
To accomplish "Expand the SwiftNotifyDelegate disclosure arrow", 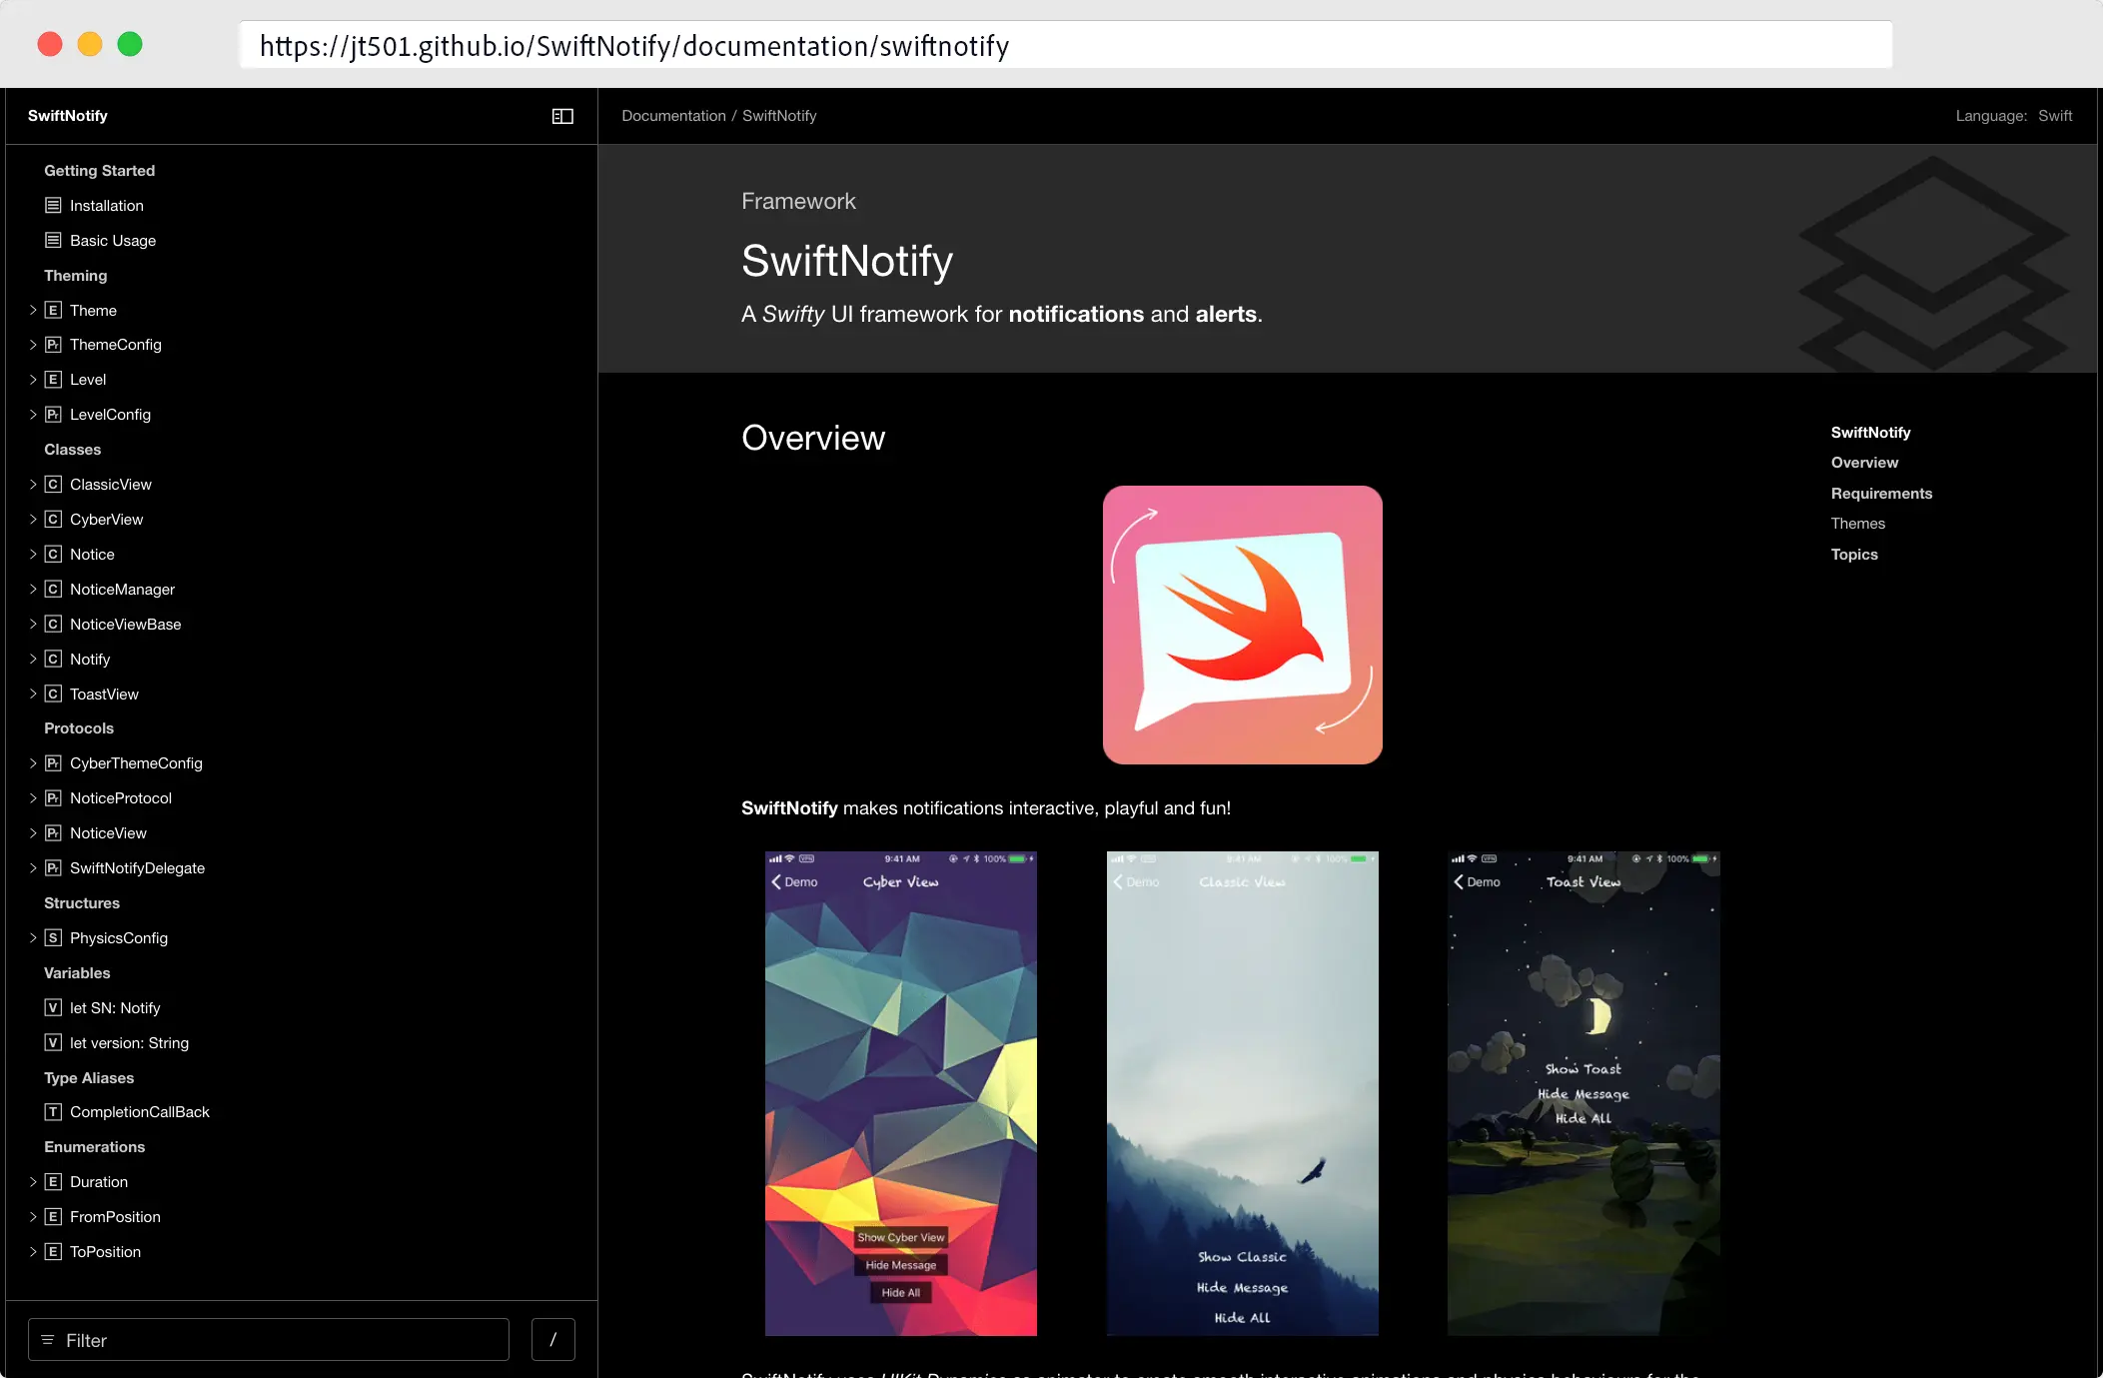I will pyautogui.click(x=33, y=867).
